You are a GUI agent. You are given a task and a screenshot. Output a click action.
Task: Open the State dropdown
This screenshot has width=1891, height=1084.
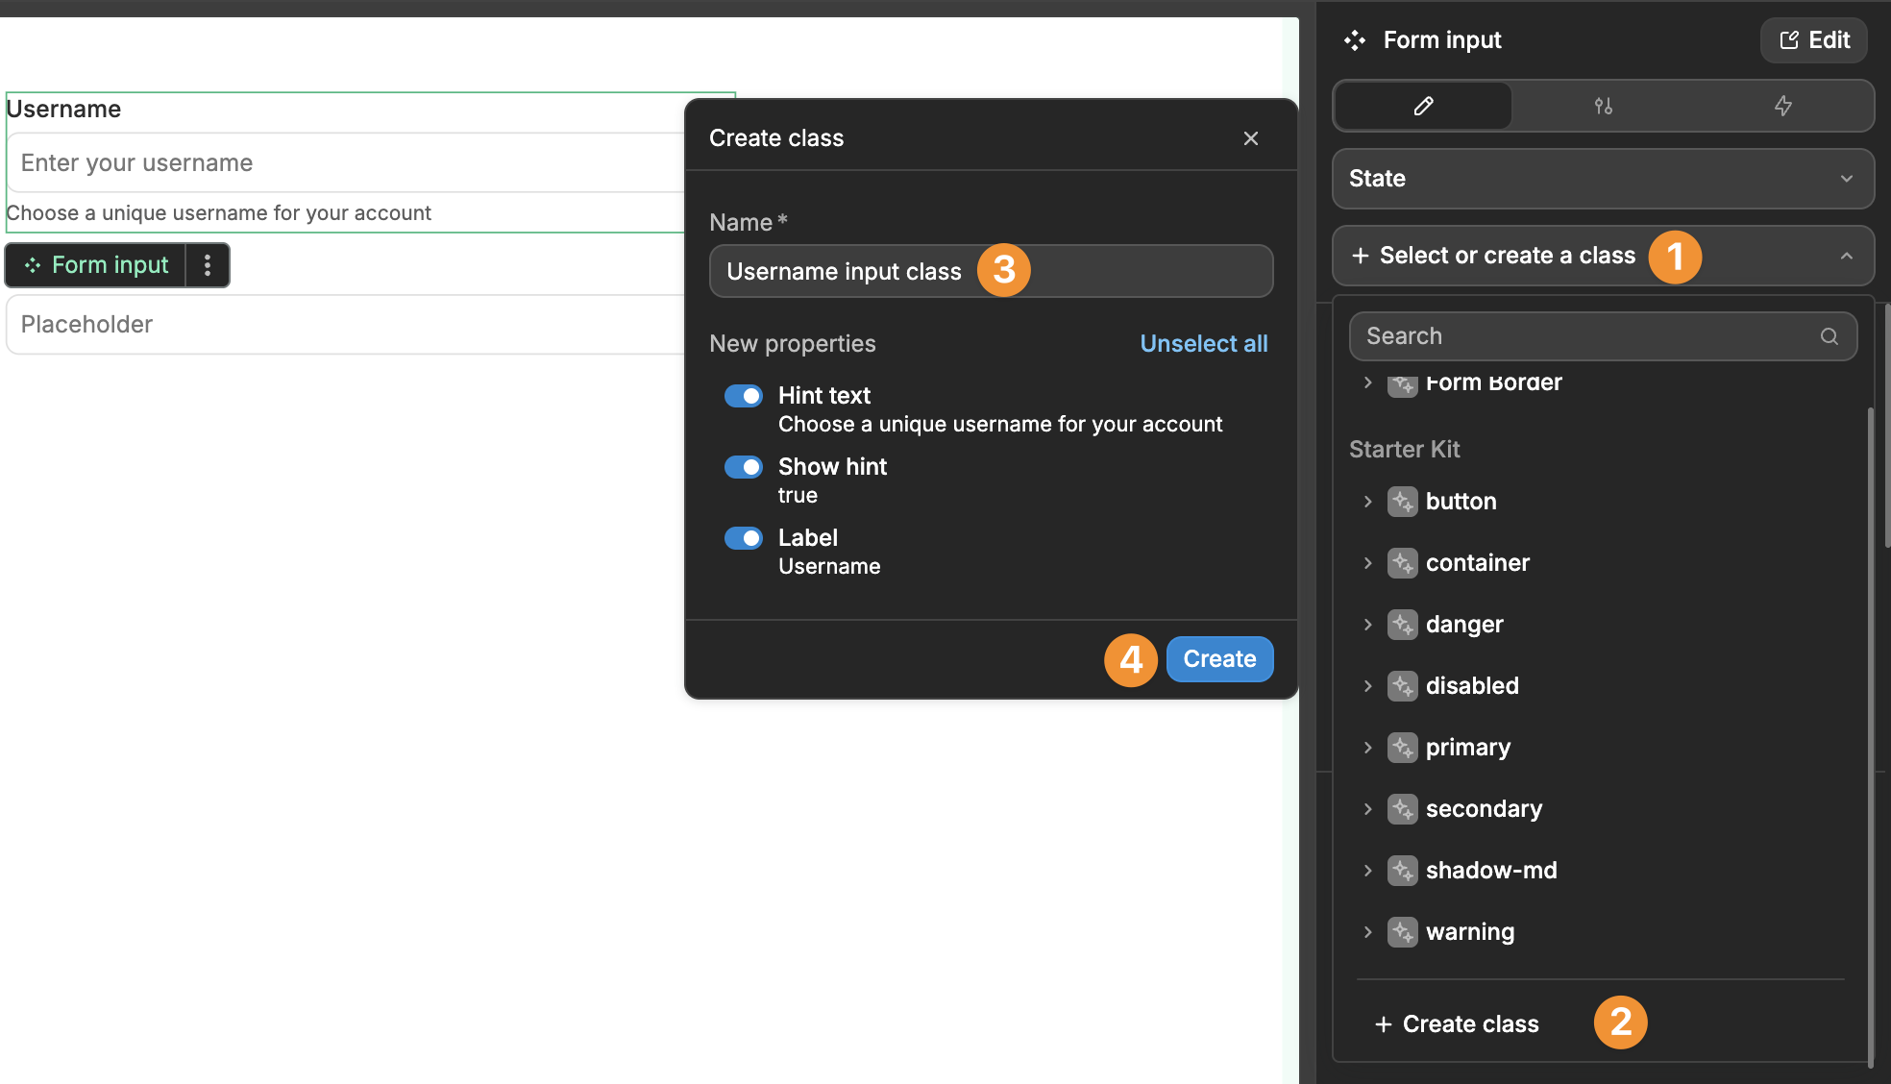pos(1601,179)
